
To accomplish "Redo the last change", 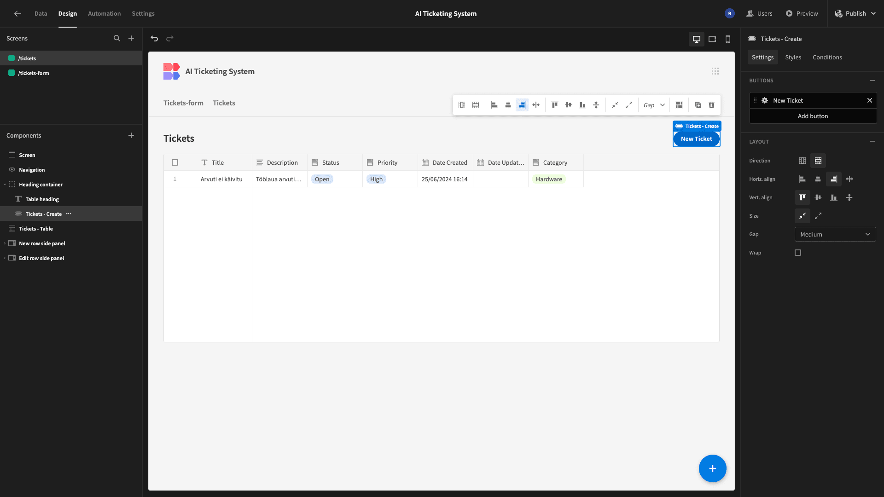I will click(x=170, y=39).
